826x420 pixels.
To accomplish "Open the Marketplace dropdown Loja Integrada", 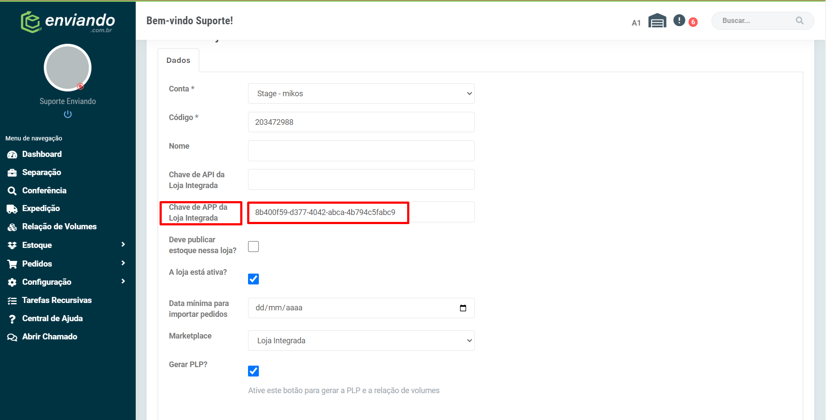I will 361,341.
